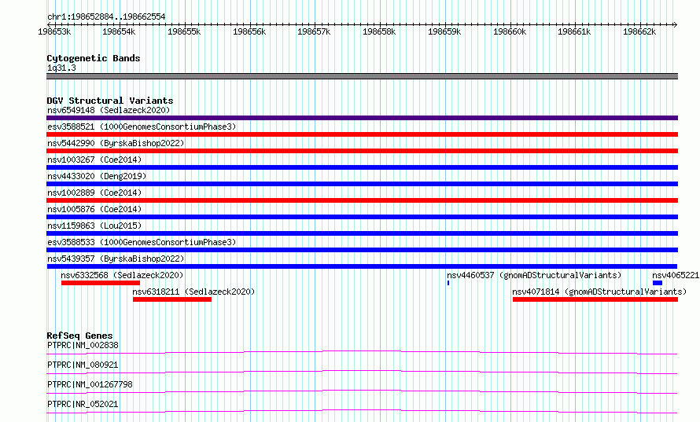Click the Cytogenetic Bands track heading
The width and height of the screenshot is (700, 422).
[94, 58]
